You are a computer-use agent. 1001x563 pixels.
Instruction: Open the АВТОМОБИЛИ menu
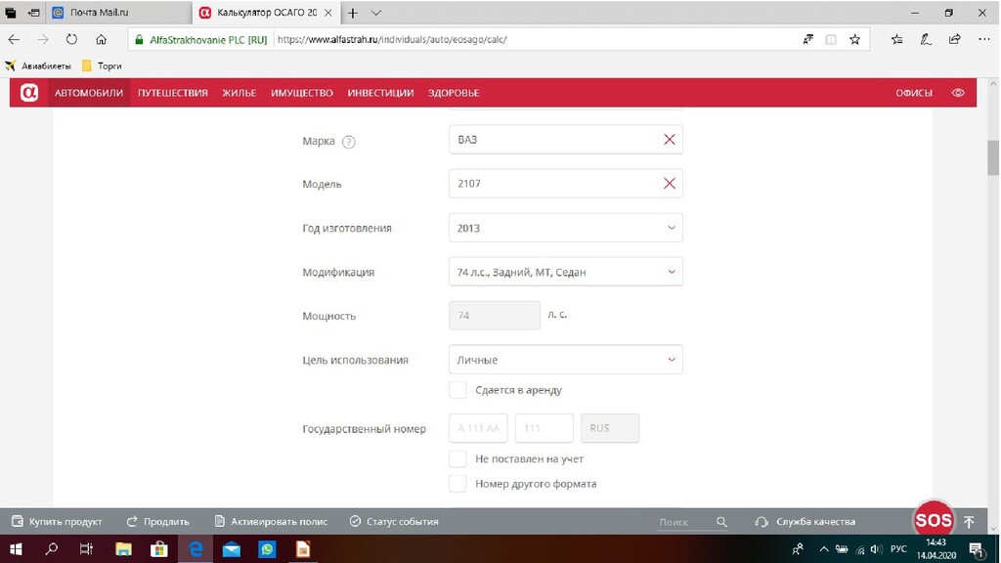(89, 93)
